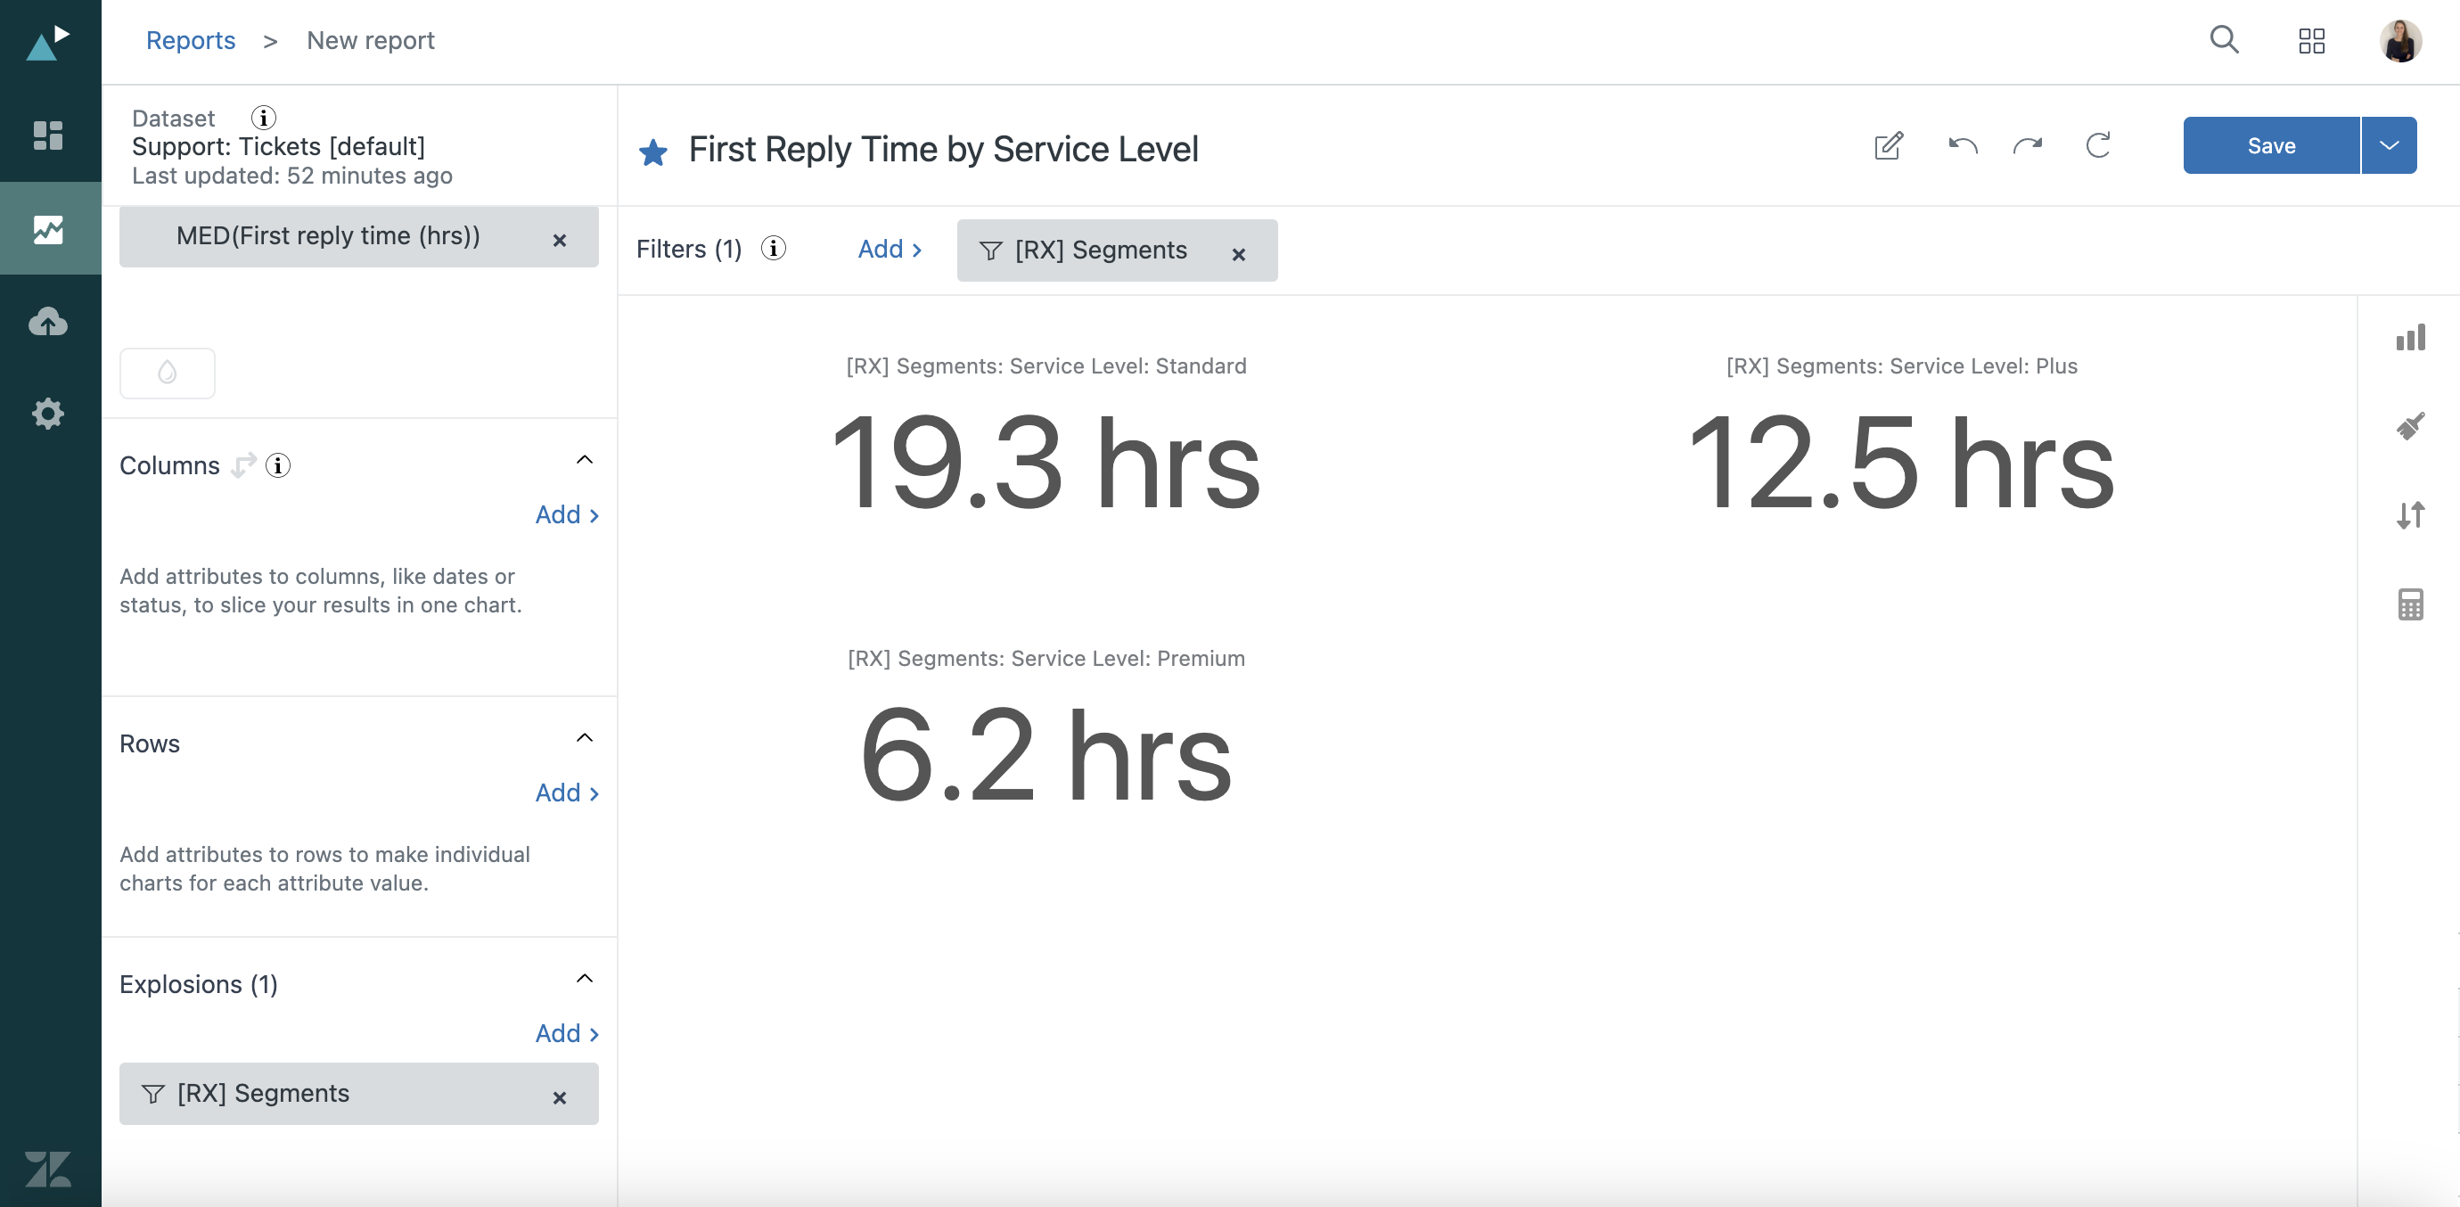This screenshot has height=1207, width=2460.
Task: Open the calculator result metrics panel
Action: pyautogui.click(x=2411, y=603)
